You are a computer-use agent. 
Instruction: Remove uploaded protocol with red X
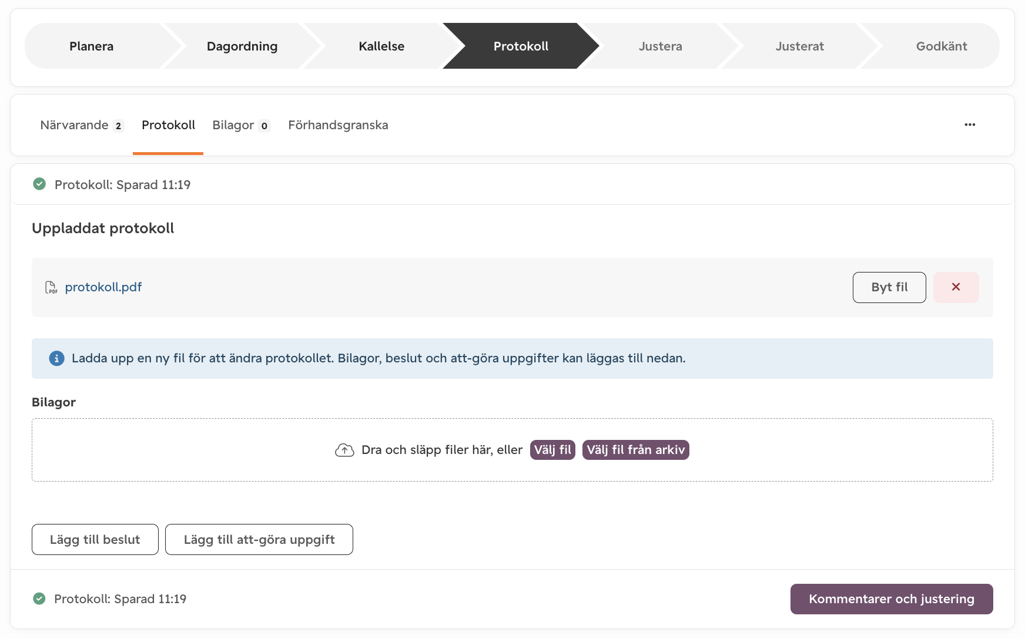coord(956,287)
